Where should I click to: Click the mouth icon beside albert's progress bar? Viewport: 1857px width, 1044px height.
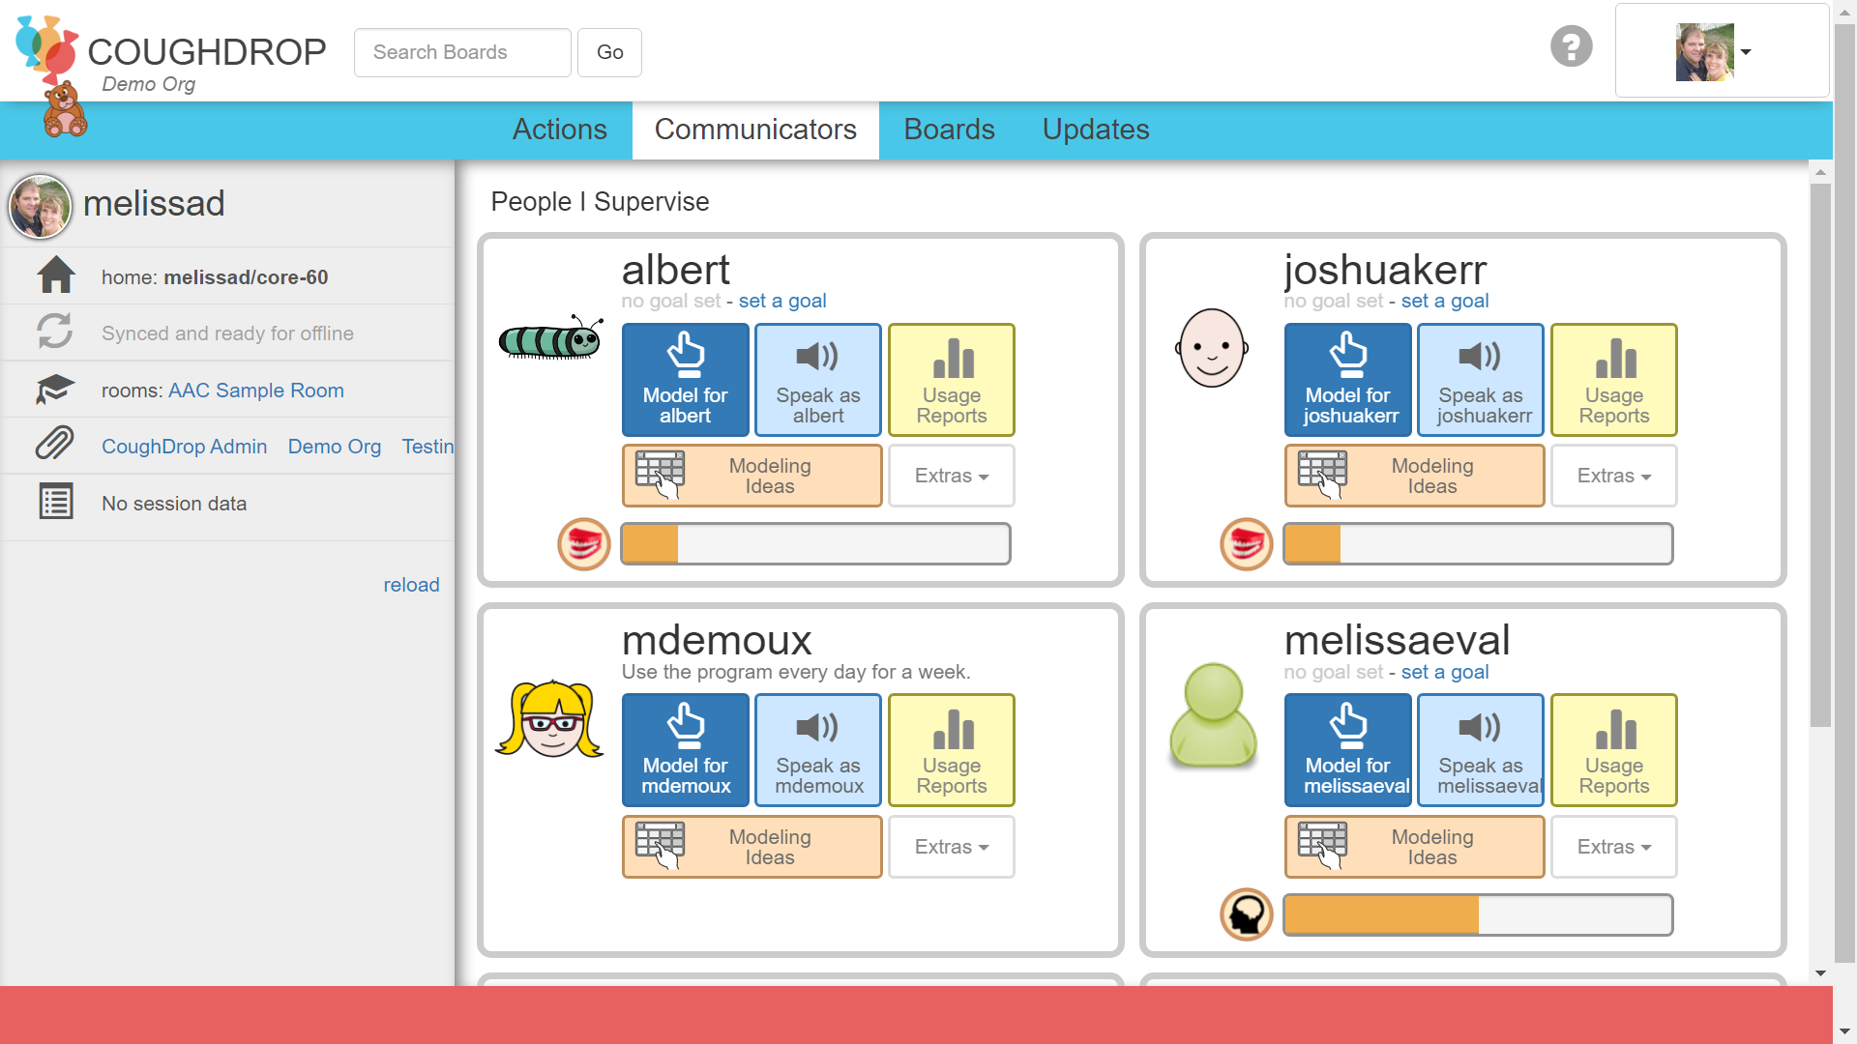coord(584,544)
